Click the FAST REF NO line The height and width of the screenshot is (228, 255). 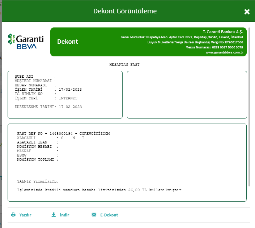click(x=63, y=134)
